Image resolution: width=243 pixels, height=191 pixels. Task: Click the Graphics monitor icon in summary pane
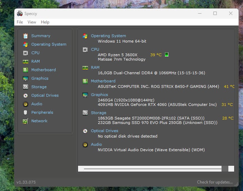pyautogui.click(x=85, y=95)
